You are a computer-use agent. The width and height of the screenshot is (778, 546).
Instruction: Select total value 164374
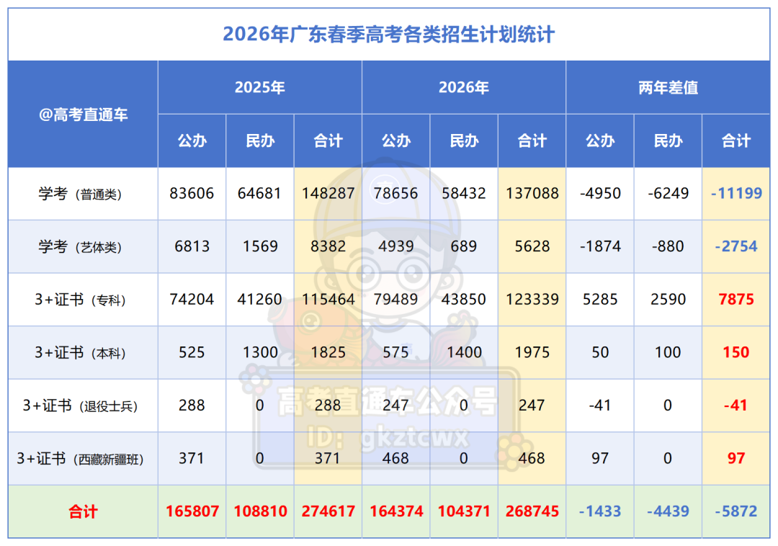click(396, 511)
